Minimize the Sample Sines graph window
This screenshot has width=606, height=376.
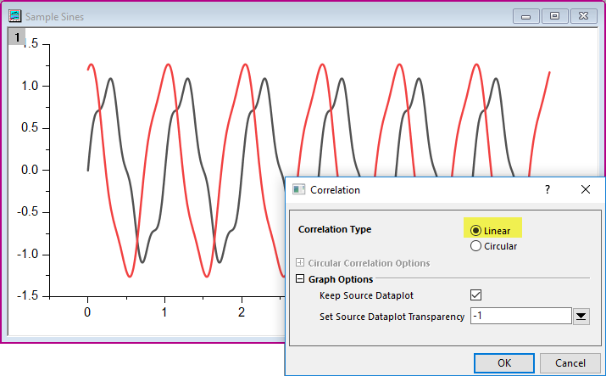[x=527, y=15]
